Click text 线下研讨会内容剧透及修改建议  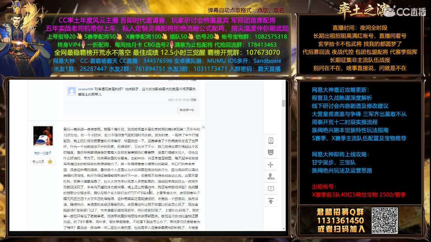(350, 106)
